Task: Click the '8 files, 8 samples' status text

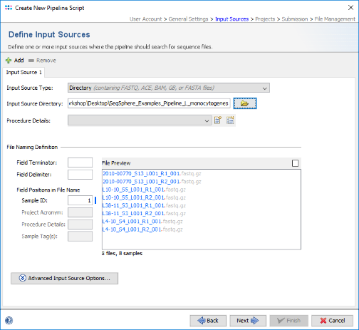Action: click(122, 253)
